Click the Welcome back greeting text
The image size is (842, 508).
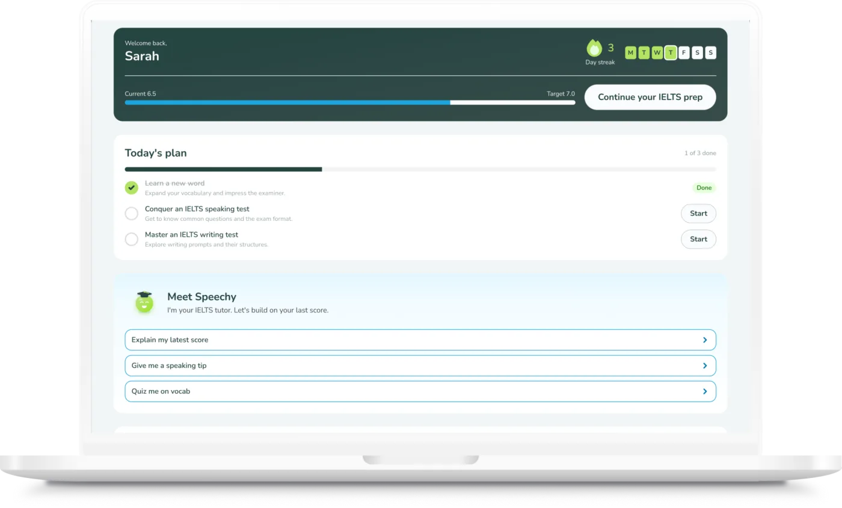click(x=146, y=43)
